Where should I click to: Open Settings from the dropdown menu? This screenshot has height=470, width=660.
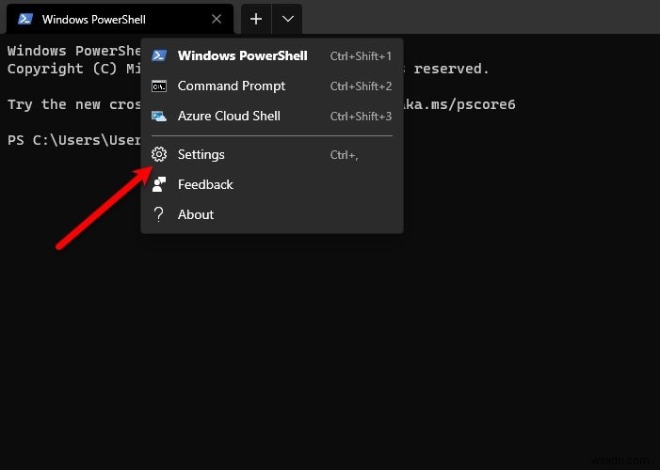(x=272, y=155)
